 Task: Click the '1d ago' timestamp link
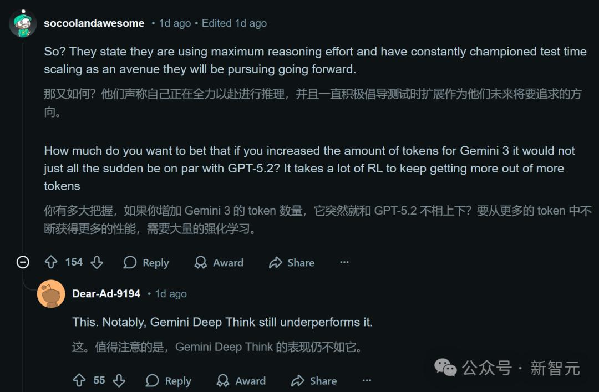(x=174, y=23)
